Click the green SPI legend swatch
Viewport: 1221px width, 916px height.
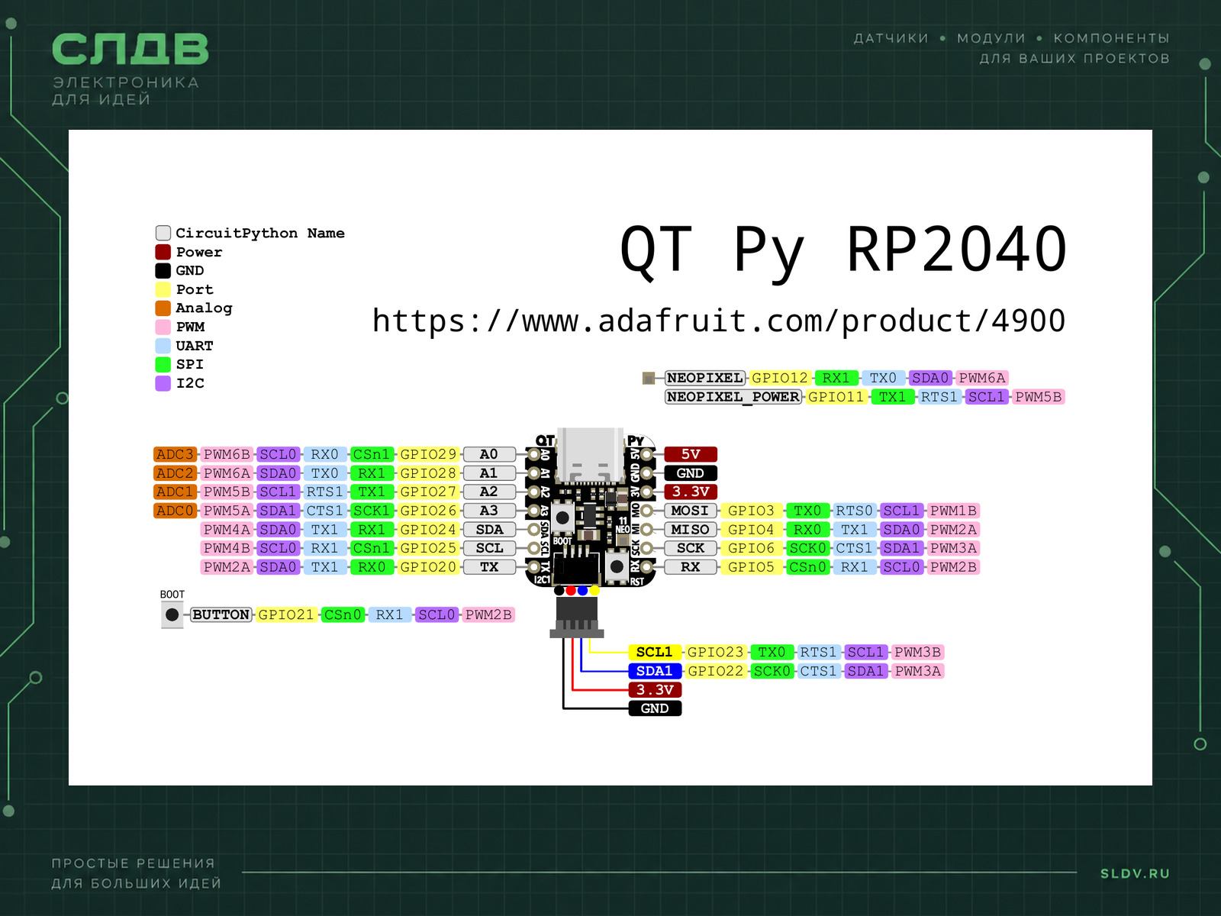tap(163, 364)
